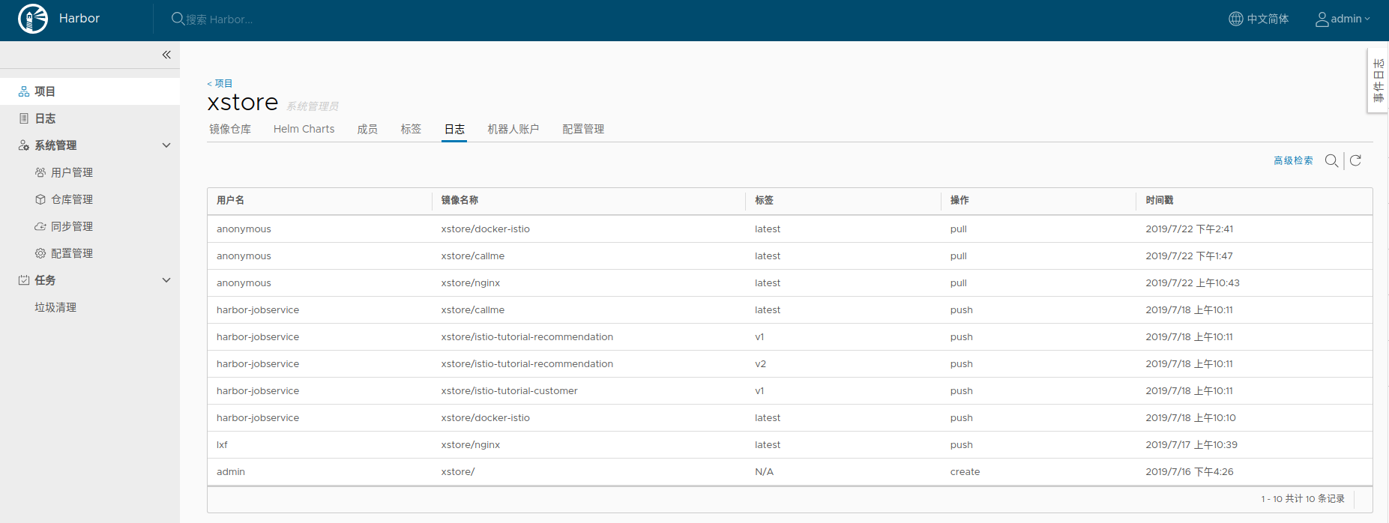The height and width of the screenshot is (523, 1389).
Task: Click the 用户管理 users icon
Action: 40,172
